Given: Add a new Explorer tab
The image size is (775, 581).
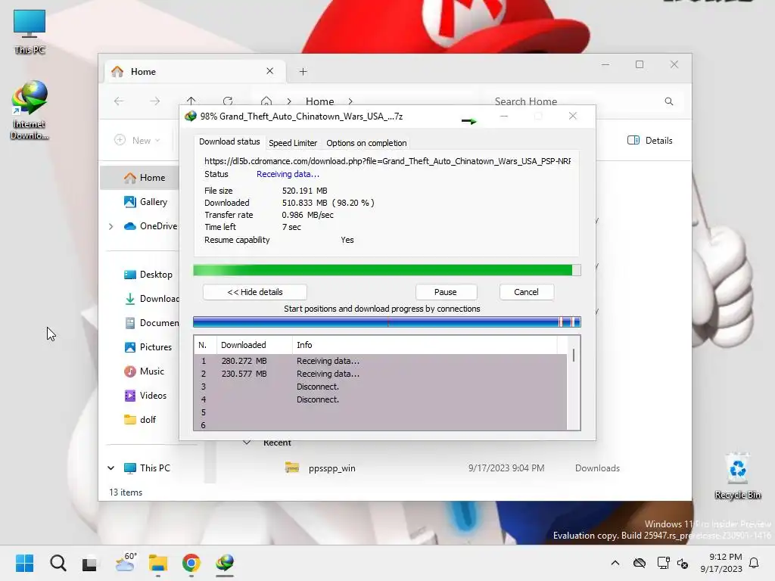Looking at the screenshot, I should click(x=303, y=72).
